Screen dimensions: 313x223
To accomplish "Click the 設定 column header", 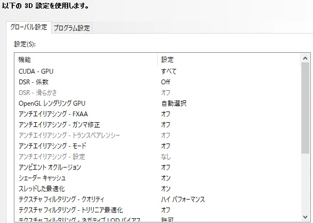I will pos(229,60).
